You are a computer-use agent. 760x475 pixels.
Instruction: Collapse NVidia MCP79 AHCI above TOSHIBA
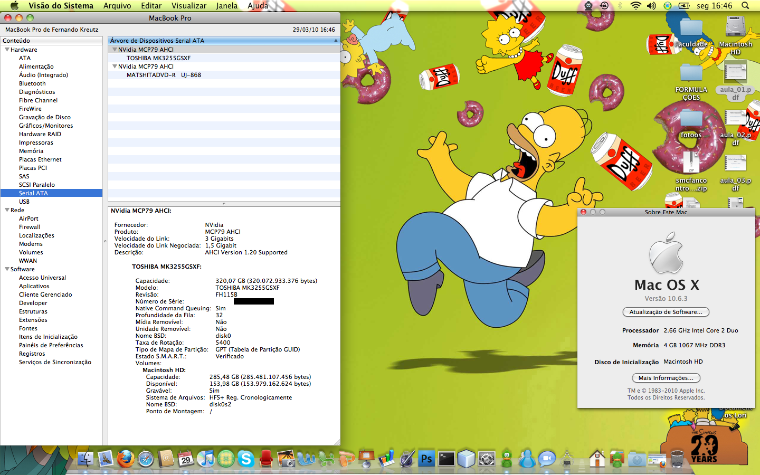[115, 50]
